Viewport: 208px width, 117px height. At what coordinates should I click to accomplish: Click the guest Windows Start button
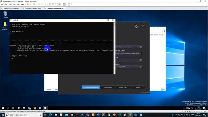click(3, 108)
